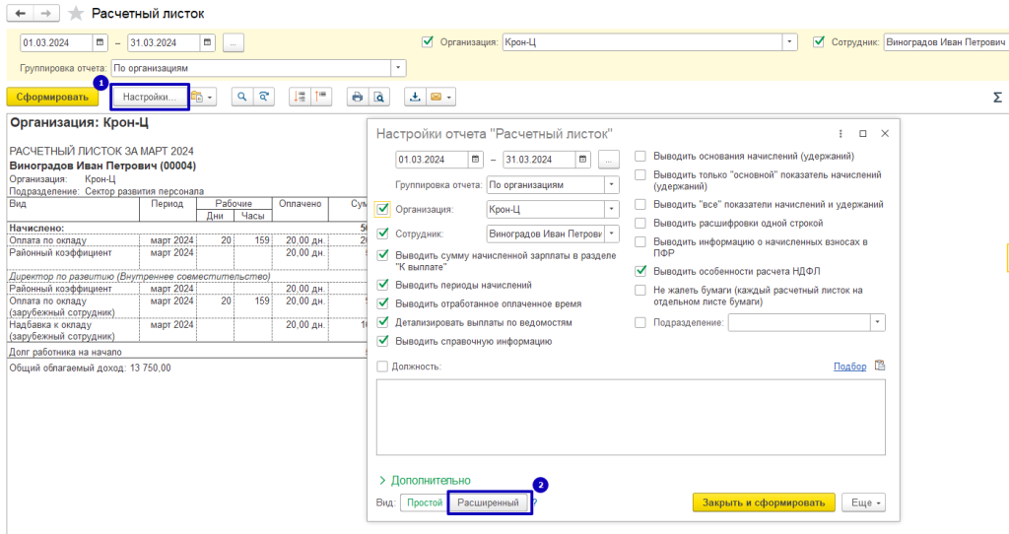Viewport: 1009px width, 534px height.
Task: Toggle Сотрудник checkbox in settings dialog
Action: 383,234
